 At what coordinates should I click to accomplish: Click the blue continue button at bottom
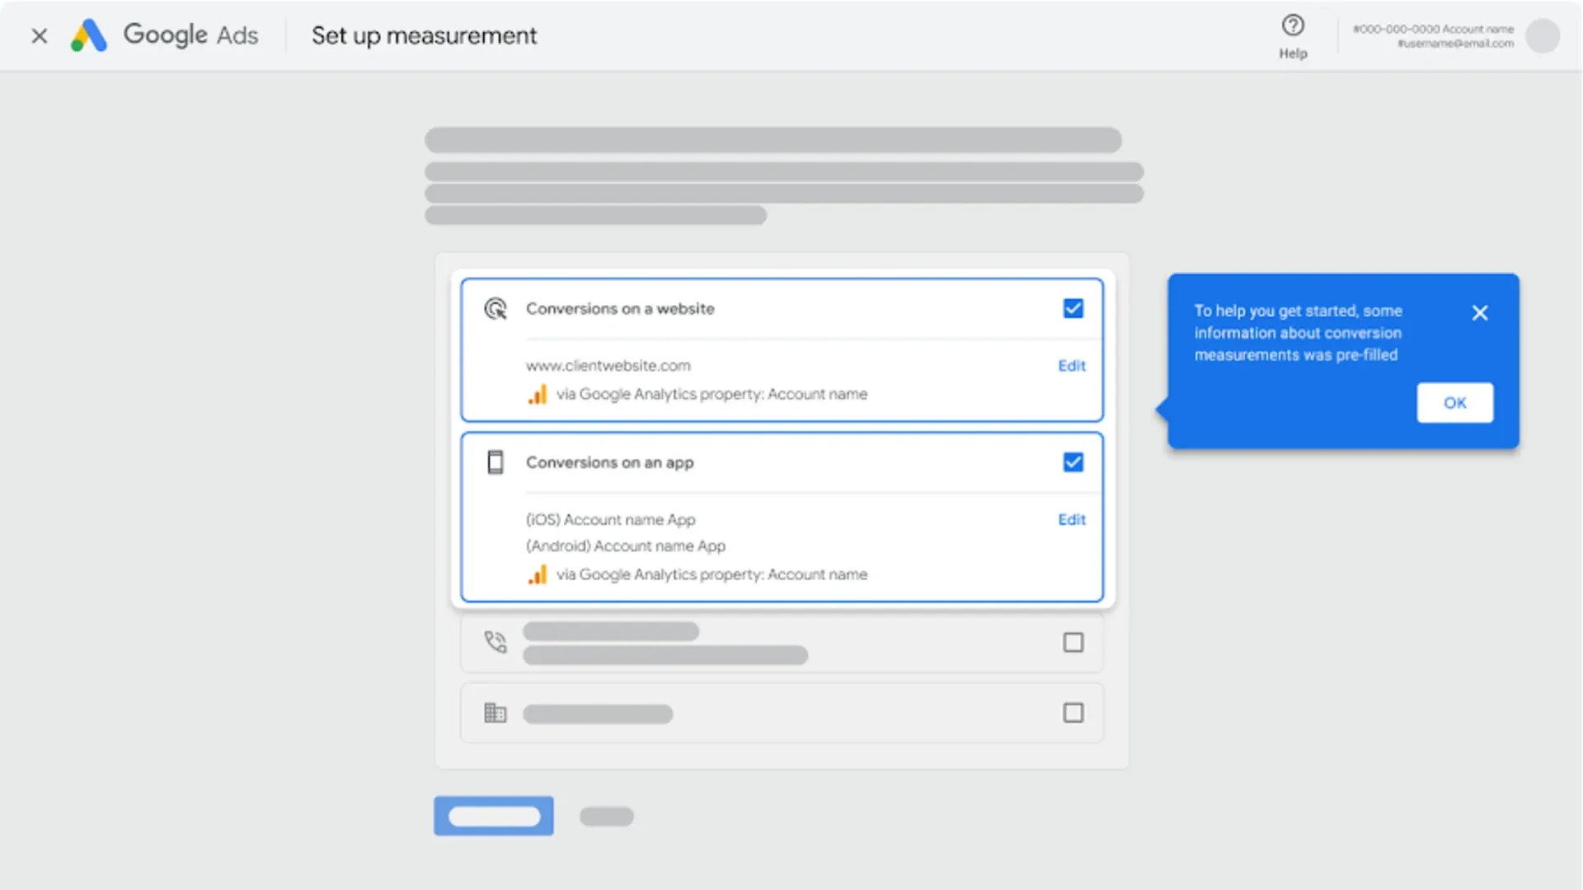pyautogui.click(x=493, y=816)
